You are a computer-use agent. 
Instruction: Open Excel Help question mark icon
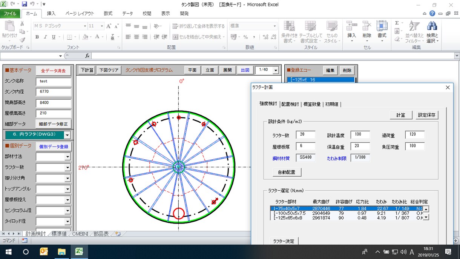[432, 13]
